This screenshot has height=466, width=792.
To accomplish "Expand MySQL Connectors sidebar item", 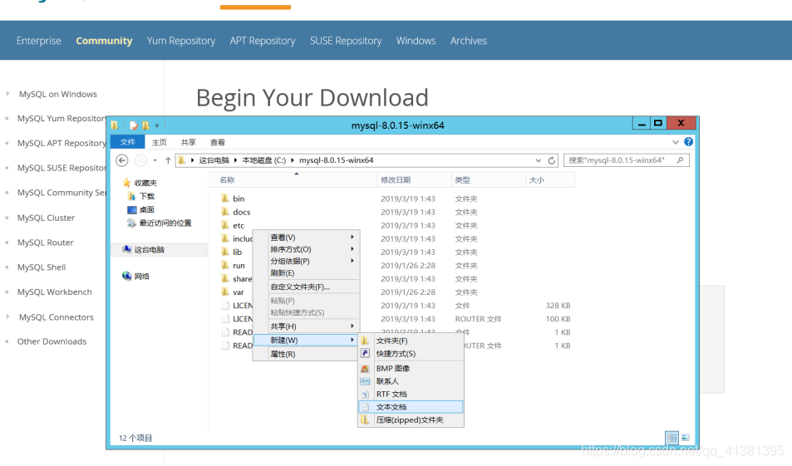I will 7,316.
